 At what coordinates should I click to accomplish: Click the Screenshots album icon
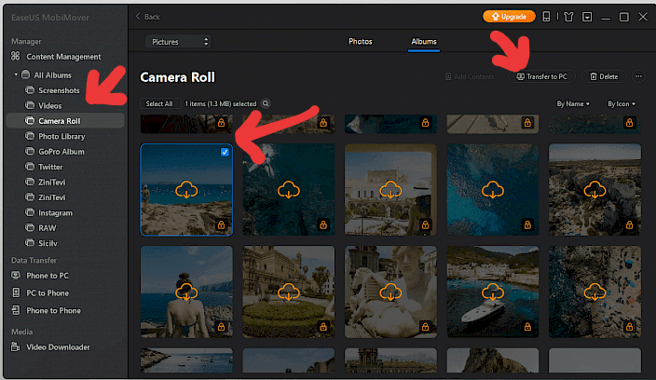pos(30,90)
